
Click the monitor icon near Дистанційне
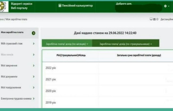tap(151, 19)
